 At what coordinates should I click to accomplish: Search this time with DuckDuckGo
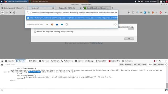tap(52, 25)
